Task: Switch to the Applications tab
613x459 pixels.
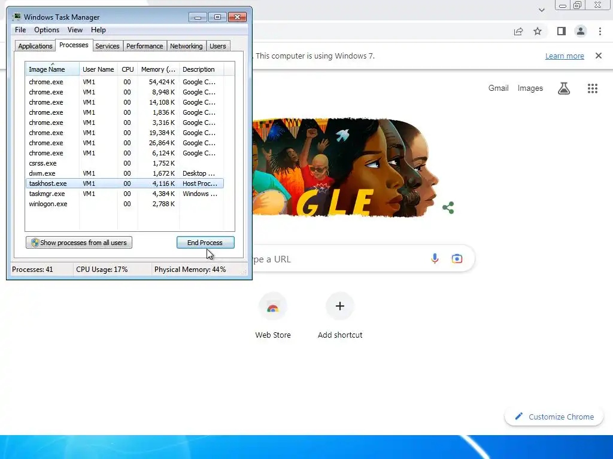Action: 35,46
